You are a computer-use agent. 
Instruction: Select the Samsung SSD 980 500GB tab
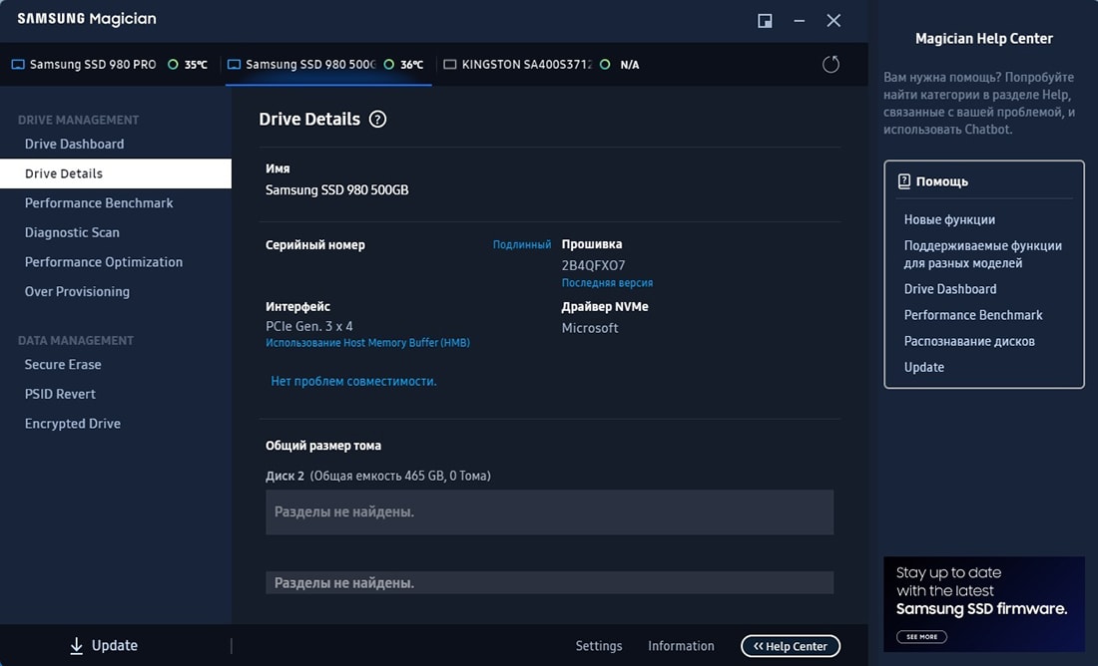pos(328,65)
